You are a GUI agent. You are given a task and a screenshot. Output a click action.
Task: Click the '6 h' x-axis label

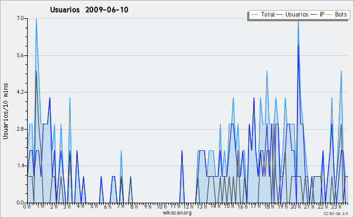[x=107, y=206]
